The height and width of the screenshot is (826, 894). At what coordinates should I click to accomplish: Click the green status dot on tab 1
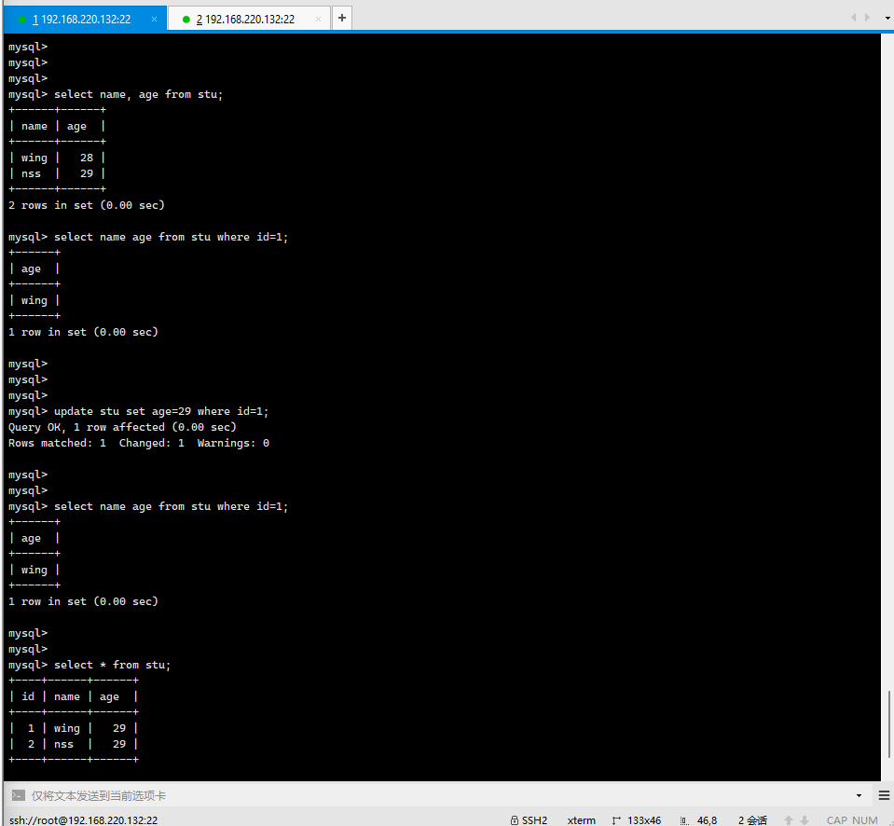tap(22, 20)
